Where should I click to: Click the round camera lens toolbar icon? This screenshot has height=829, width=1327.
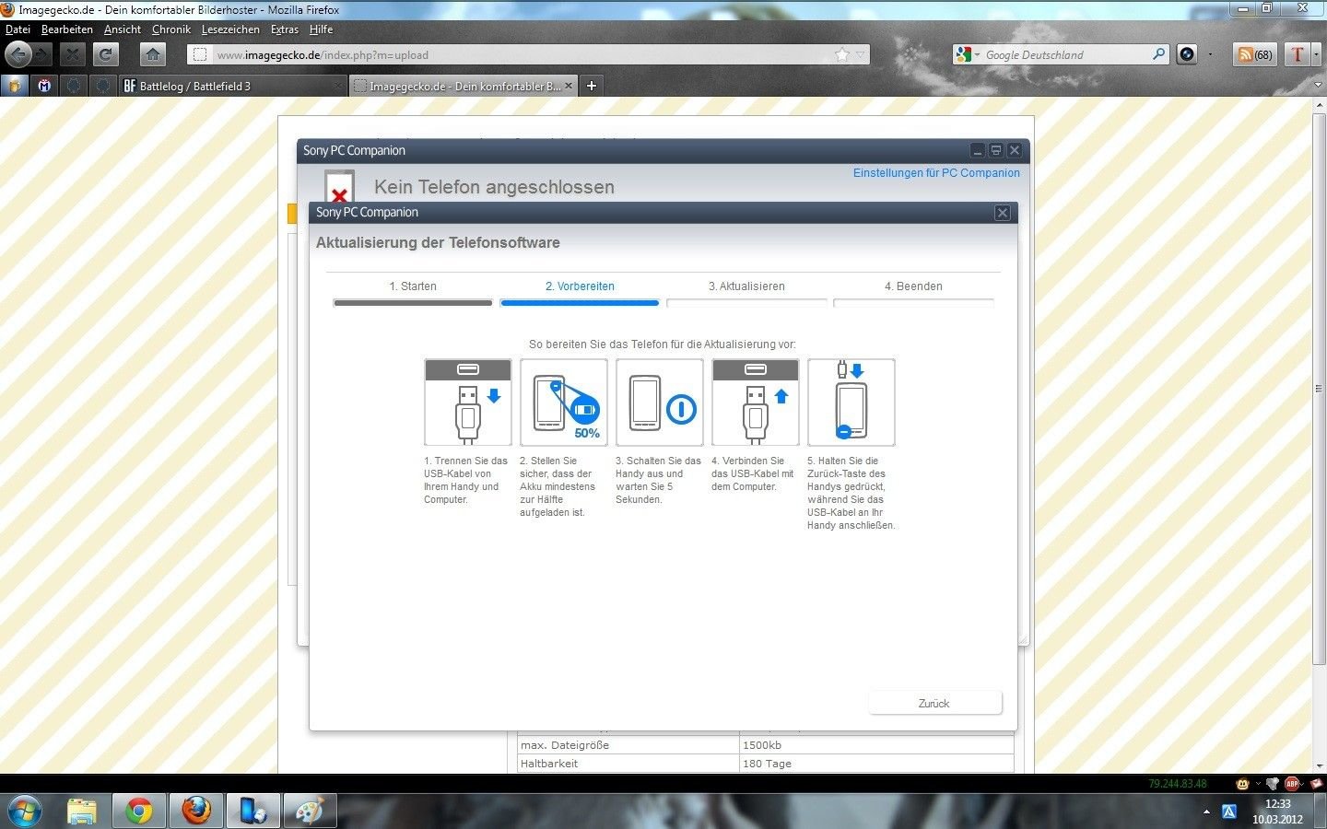point(1187,54)
